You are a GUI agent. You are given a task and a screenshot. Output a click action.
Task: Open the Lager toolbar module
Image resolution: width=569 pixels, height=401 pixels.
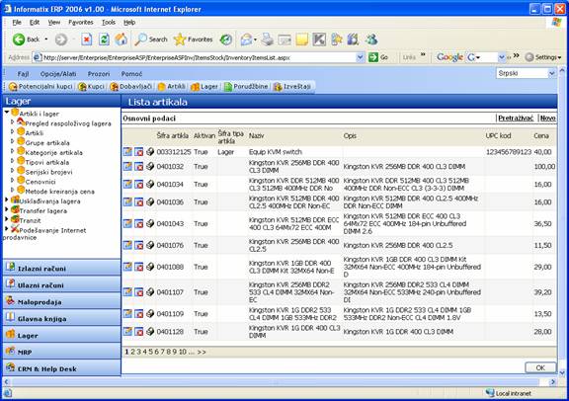coord(204,86)
